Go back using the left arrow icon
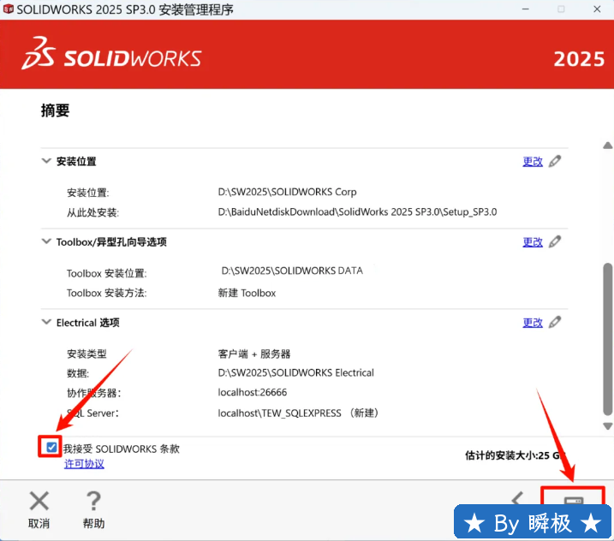 pyautogui.click(x=517, y=499)
